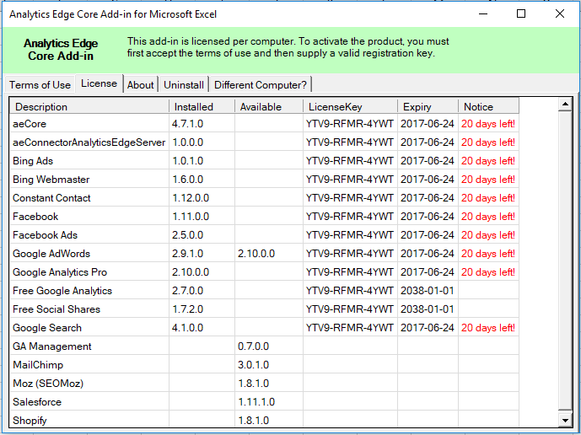The height and width of the screenshot is (435, 581).
Task: Select the Shopify row
Action: tap(264, 419)
